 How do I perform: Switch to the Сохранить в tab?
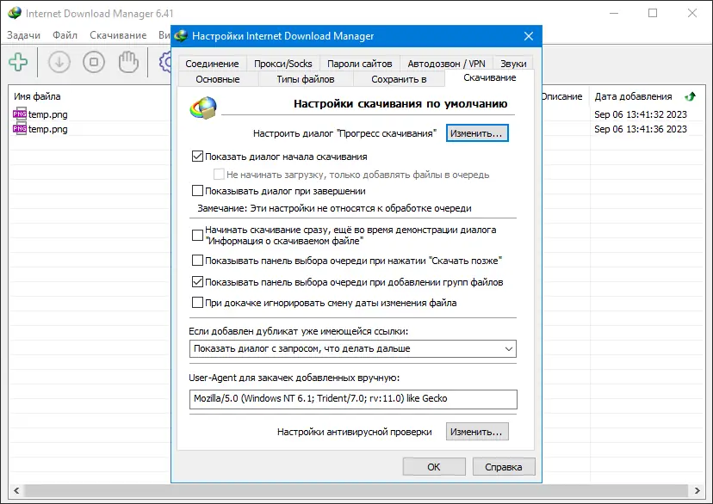tap(399, 79)
